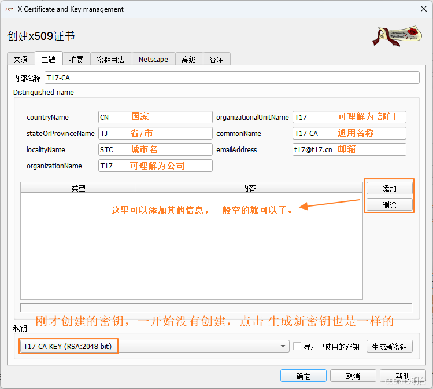Open 帮助 button
Screen dimensions: 433x389
click(402, 376)
